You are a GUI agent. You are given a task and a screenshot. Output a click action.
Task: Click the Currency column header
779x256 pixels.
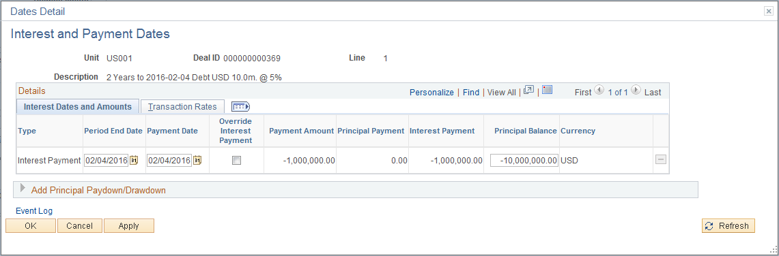pos(578,131)
